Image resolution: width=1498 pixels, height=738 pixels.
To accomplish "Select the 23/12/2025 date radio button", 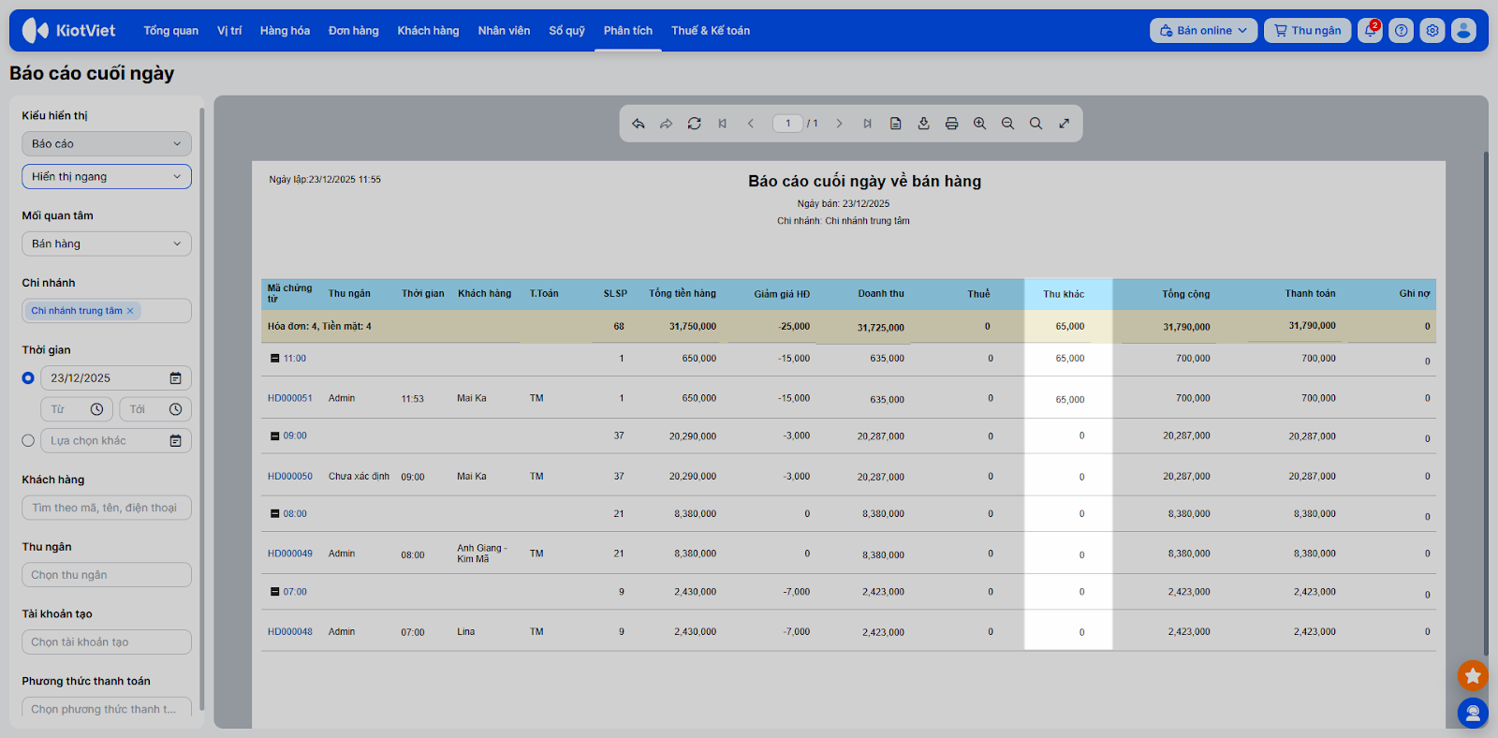I will (28, 378).
